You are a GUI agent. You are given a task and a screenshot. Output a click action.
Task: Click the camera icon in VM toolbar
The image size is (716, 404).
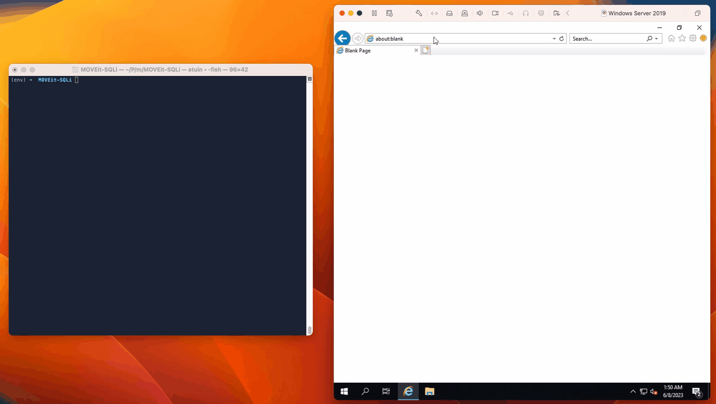pos(495,13)
